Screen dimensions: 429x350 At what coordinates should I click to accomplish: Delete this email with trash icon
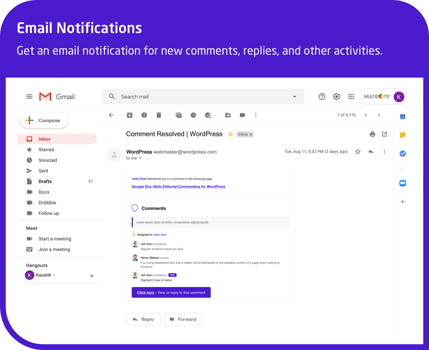click(159, 115)
